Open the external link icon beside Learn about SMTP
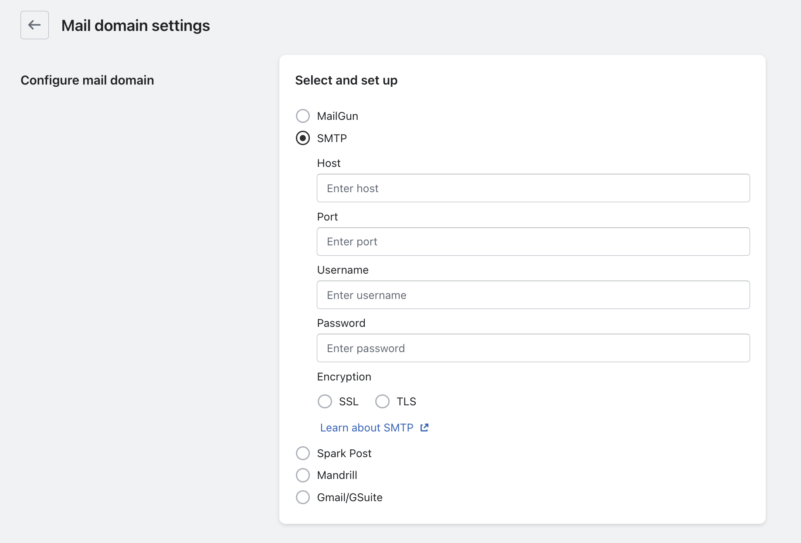This screenshot has width=801, height=543. (424, 428)
